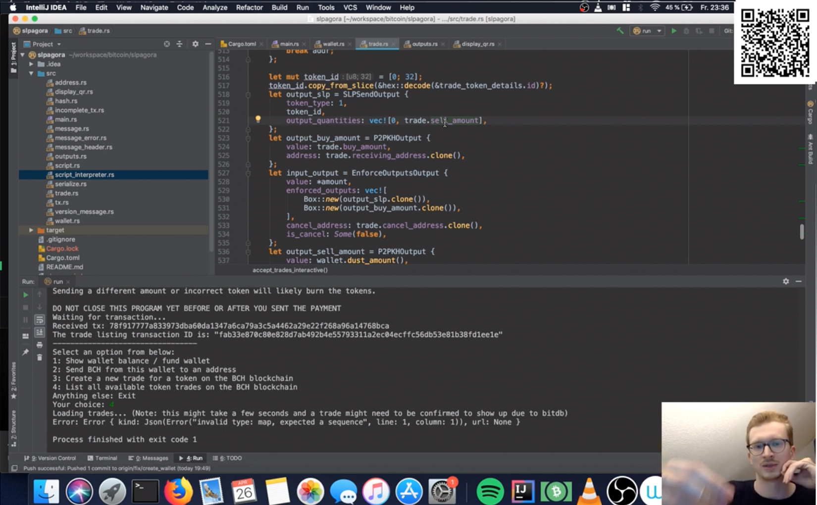Open Project panel settings gear

pos(195,44)
